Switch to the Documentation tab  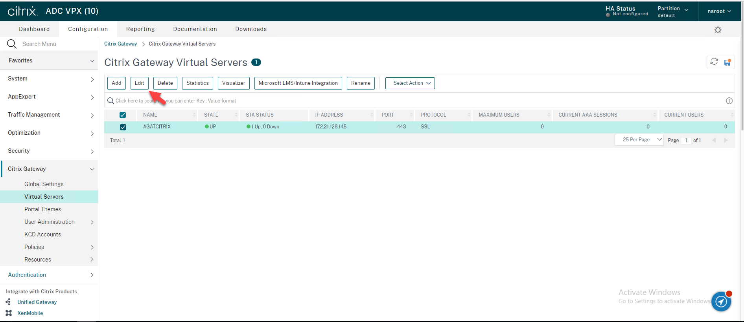[x=195, y=29]
